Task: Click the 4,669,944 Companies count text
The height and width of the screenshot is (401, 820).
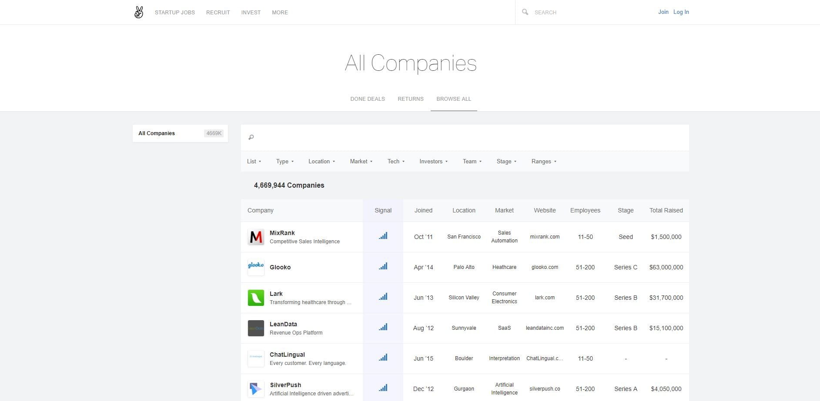Action: (289, 185)
